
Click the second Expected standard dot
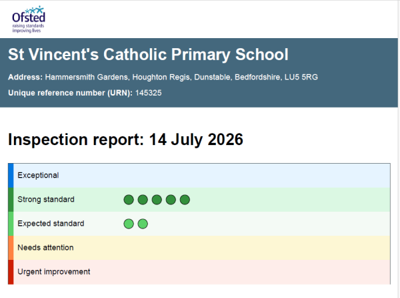[x=143, y=224]
